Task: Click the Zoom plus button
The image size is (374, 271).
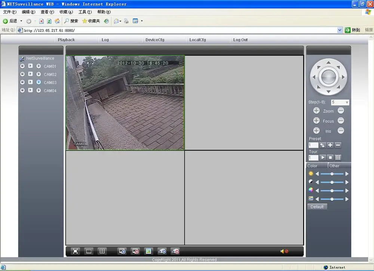Action: (316, 111)
